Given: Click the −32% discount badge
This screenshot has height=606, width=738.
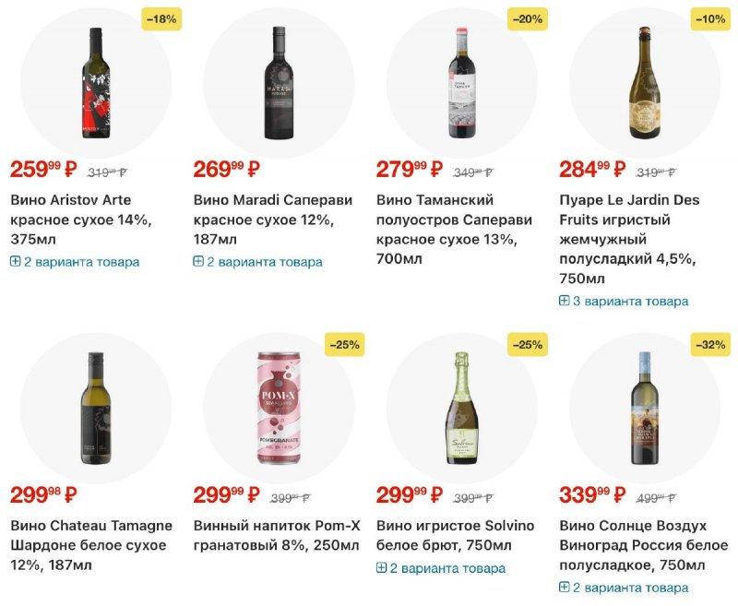Looking at the screenshot, I should (x=710, y=344).
